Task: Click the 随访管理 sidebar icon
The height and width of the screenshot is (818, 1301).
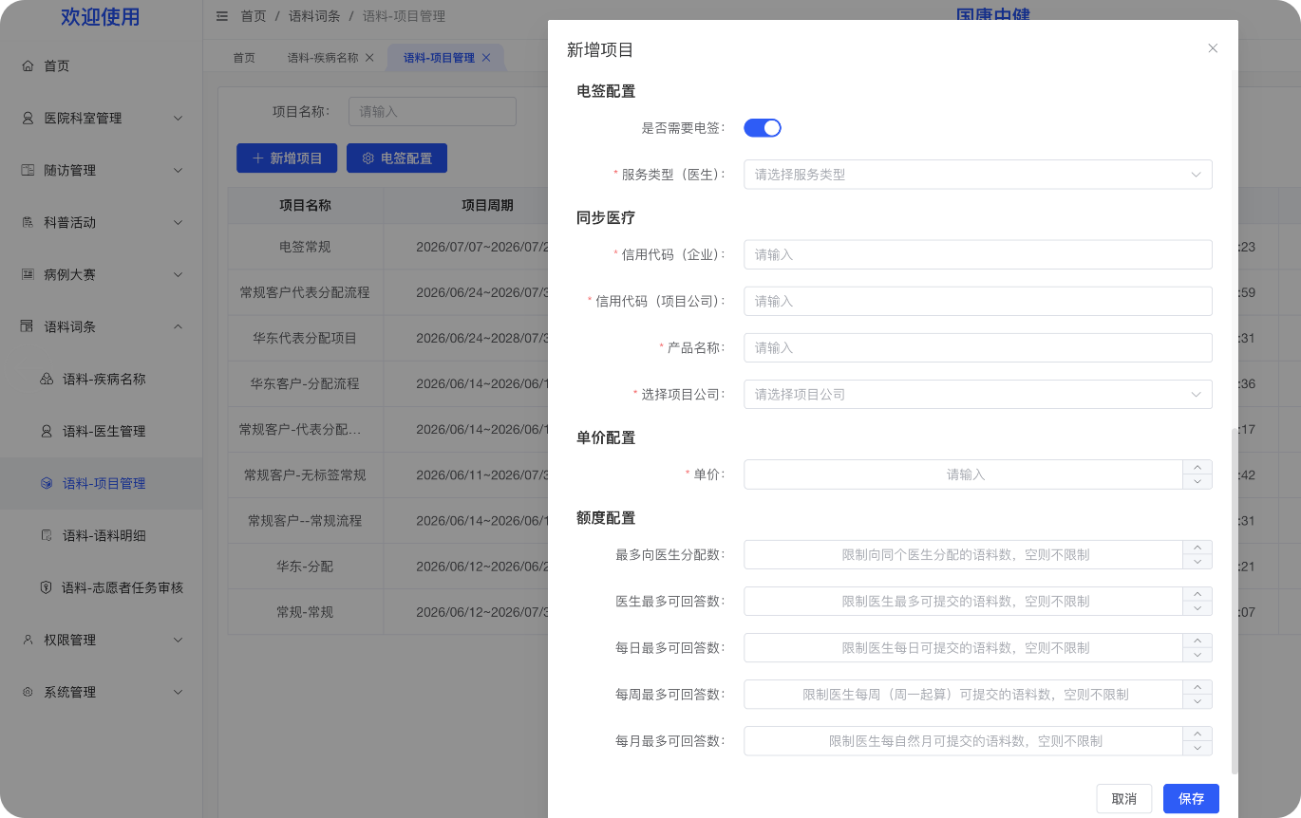Action: pos(28,171)
